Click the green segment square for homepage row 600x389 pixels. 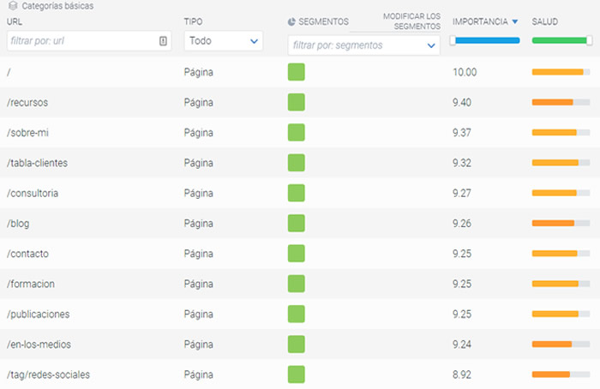pos(297,72)
